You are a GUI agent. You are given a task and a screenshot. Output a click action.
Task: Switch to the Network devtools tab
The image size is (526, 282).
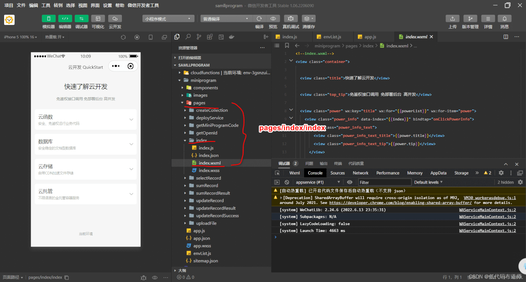coord(361,173)
